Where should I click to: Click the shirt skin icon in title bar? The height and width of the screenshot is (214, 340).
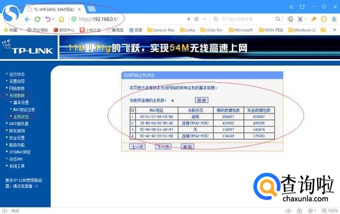coord(302,7)
